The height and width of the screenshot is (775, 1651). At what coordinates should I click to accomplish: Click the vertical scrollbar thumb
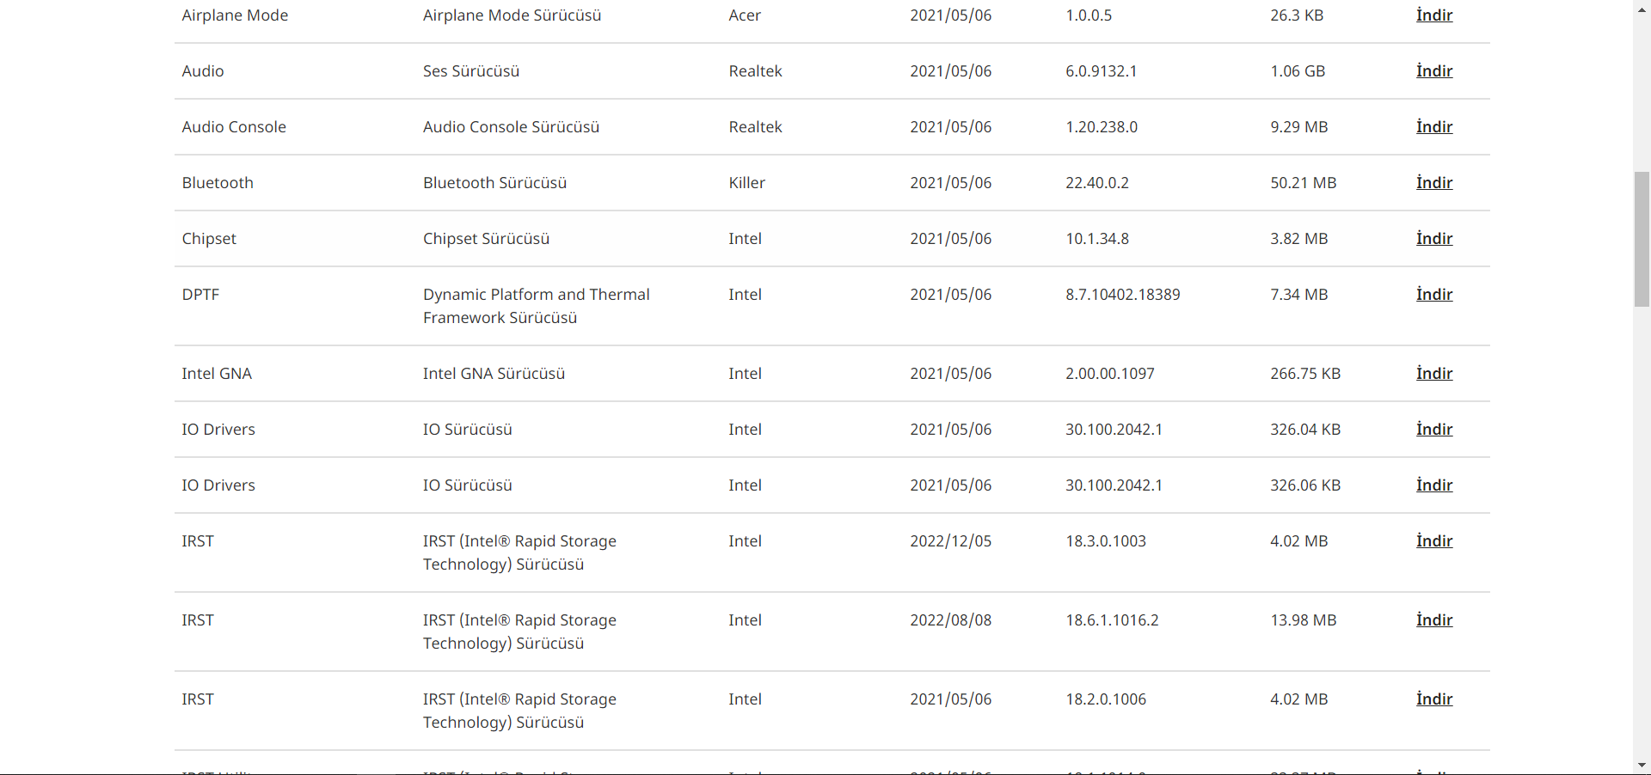click(x=1642, y=239)
